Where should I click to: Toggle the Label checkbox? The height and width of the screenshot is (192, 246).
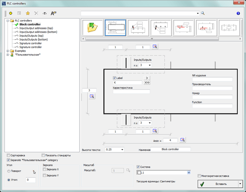click(x=115, y=78)
